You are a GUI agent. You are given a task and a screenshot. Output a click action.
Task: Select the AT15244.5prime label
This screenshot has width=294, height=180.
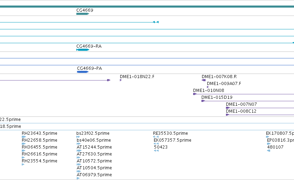coord(94,147)
